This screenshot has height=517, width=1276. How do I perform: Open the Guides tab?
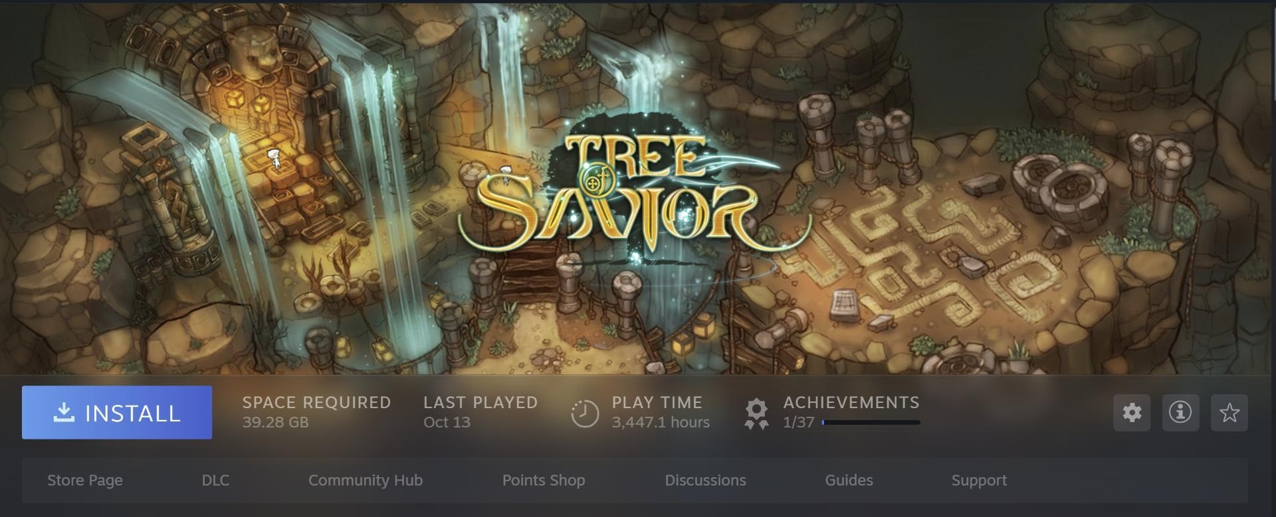click(x=849, y=480)
